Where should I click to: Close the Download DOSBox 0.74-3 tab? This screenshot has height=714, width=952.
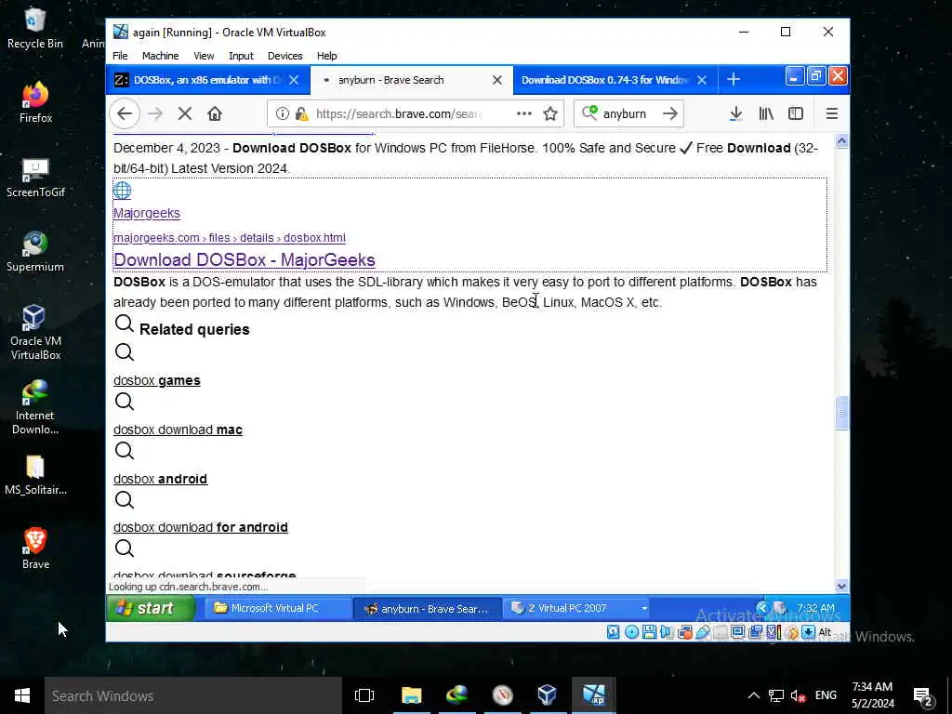click(702, 80)
